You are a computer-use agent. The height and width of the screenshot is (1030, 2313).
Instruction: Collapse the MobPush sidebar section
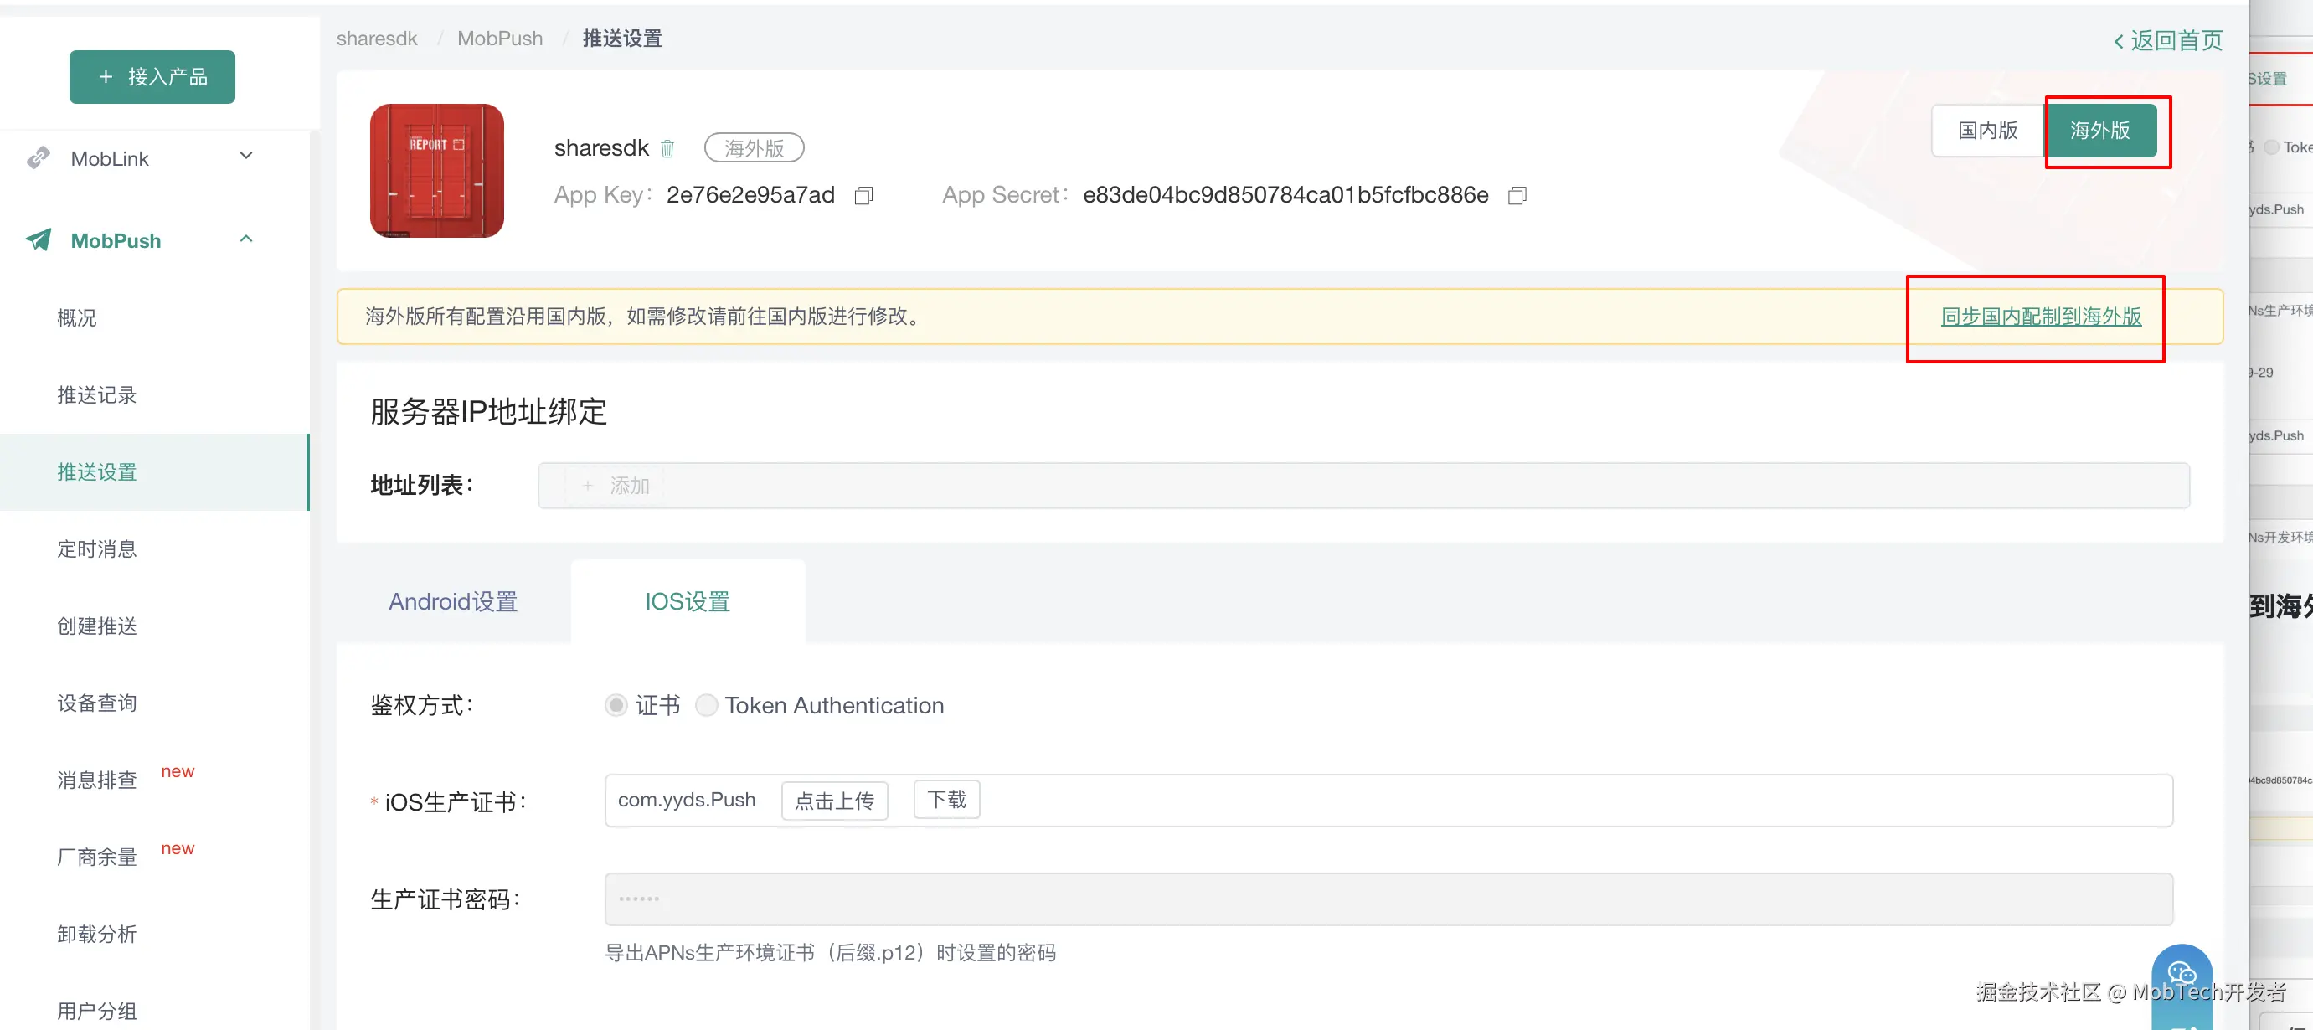point(246,239)
